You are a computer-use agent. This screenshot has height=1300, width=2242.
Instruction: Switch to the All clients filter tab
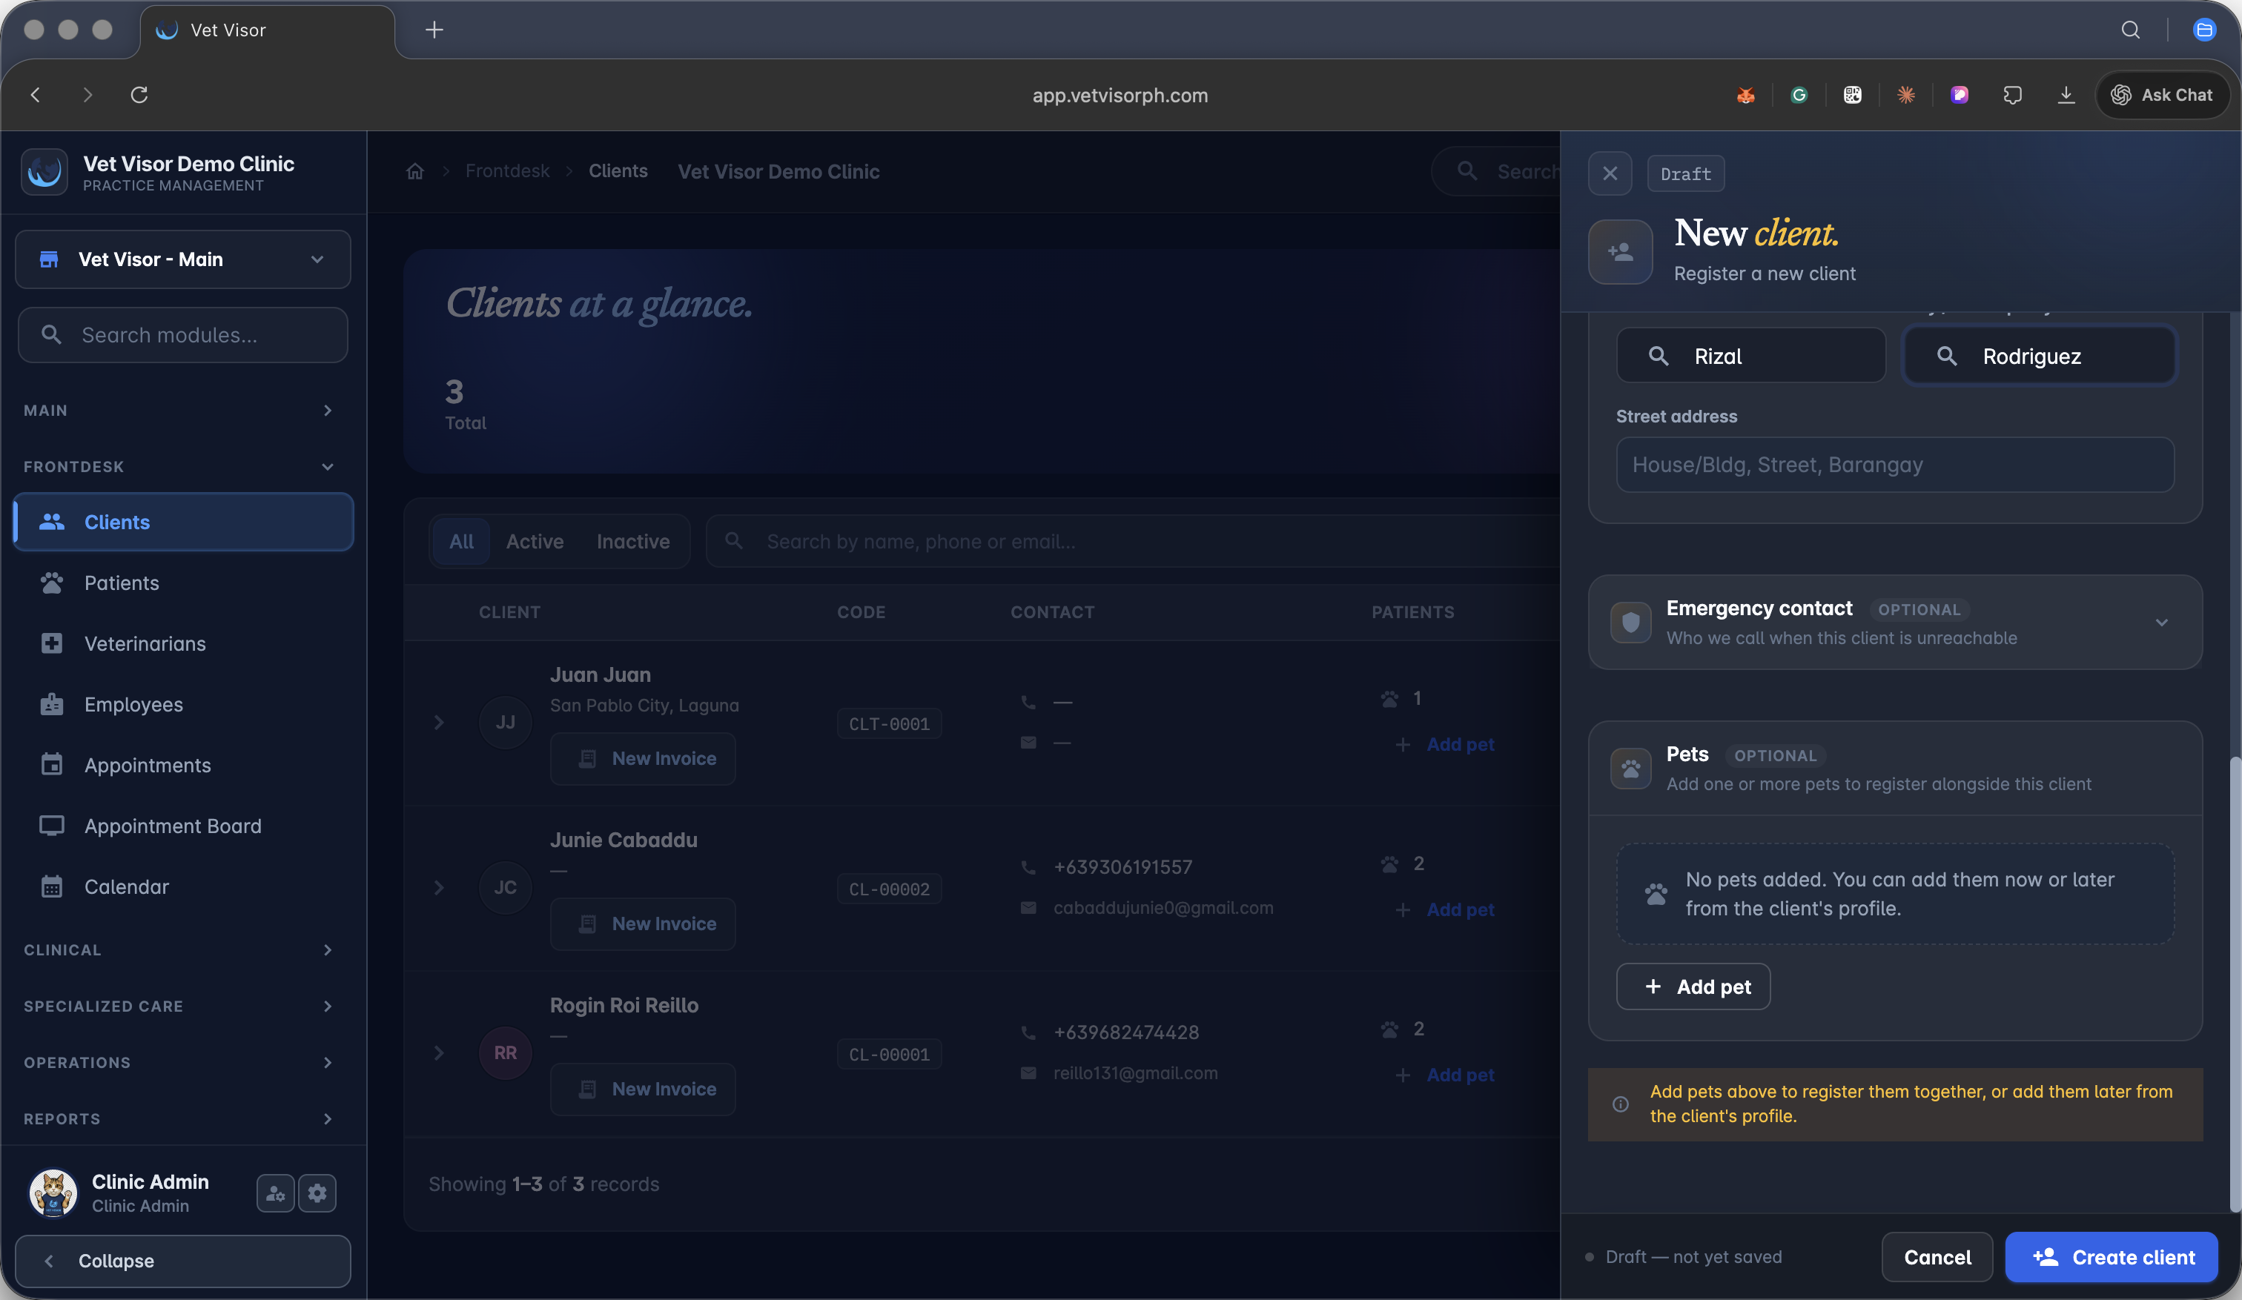point(461,542)
